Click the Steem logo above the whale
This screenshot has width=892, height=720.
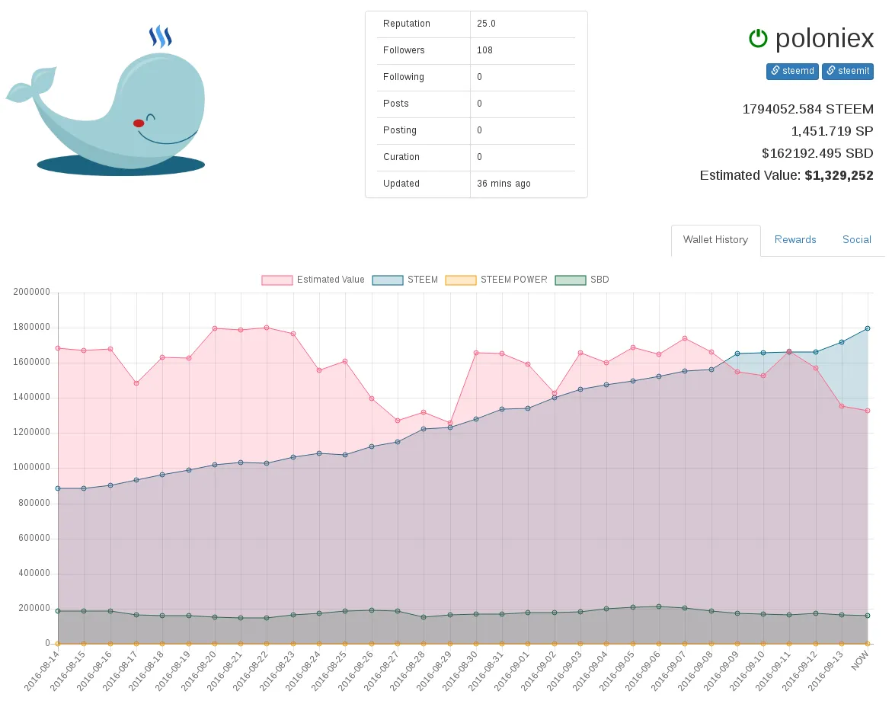(161, 37)
